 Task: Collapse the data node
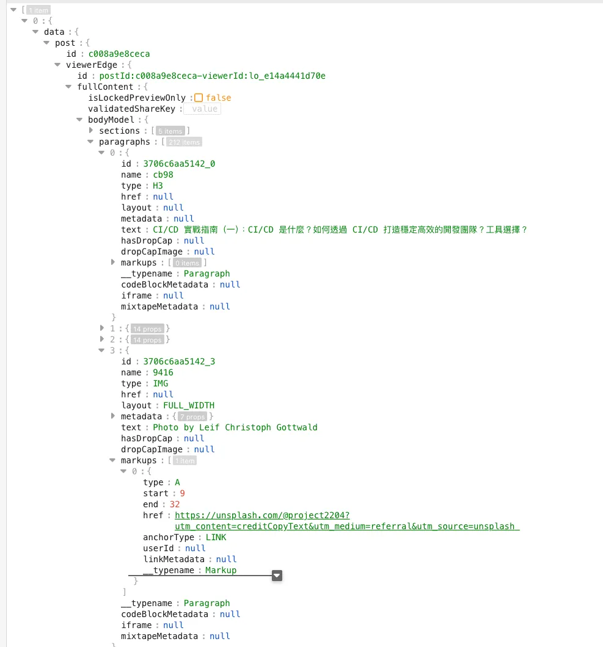pos(36,32)
